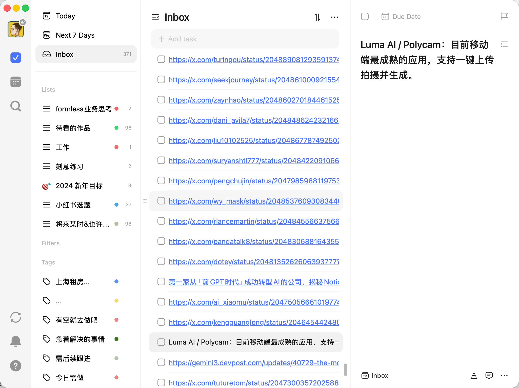Click the list icon of 待看的作品

coord(47,128)
